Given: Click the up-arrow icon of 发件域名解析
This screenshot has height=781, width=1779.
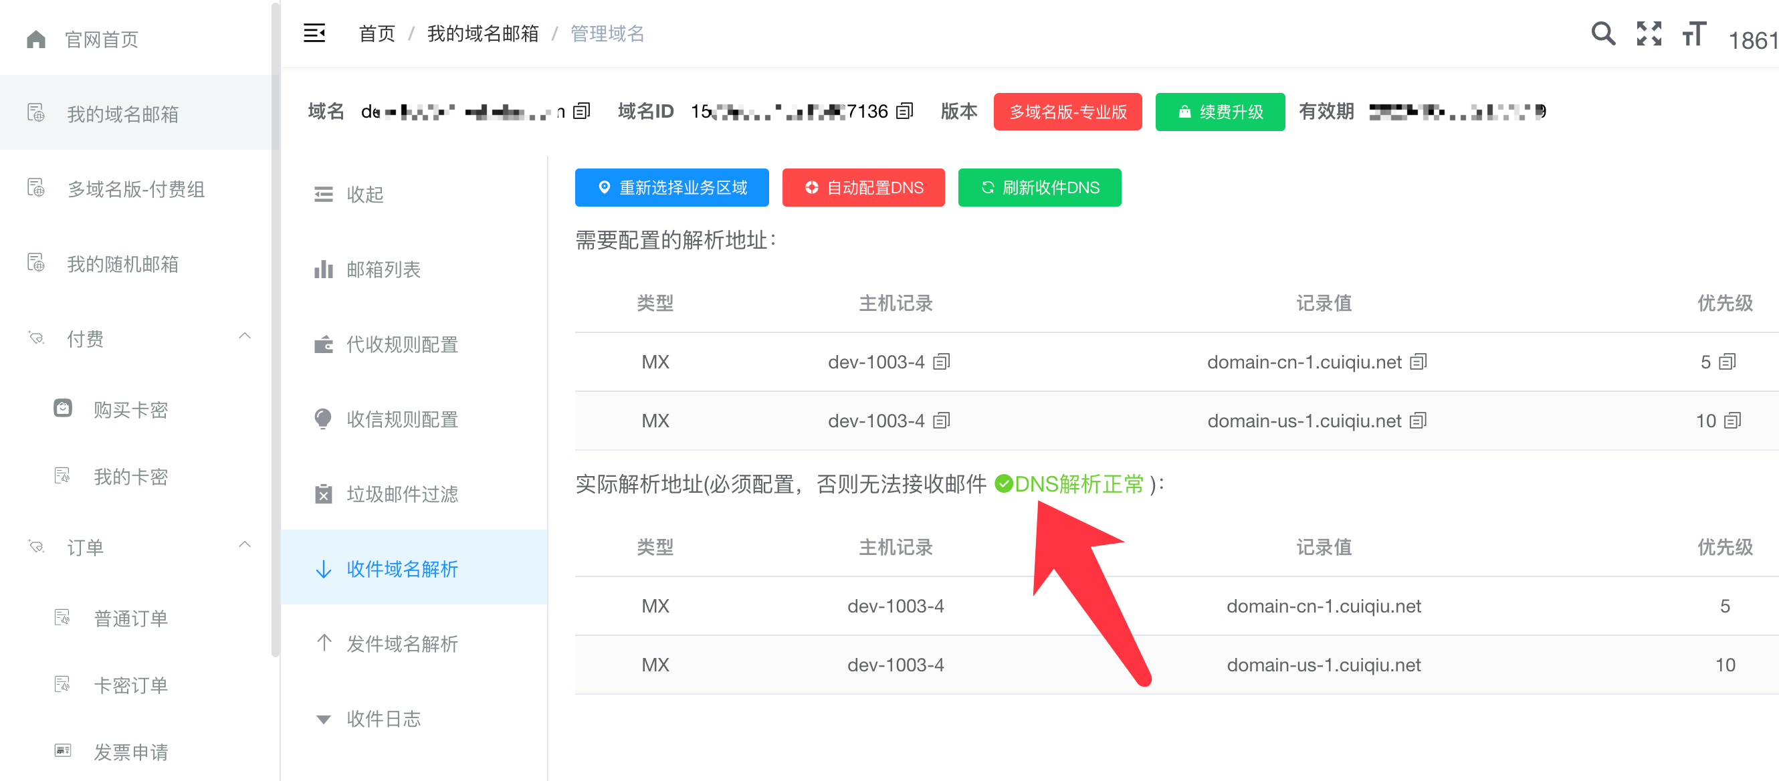Looking at the screenshot, I should point(323,643).
